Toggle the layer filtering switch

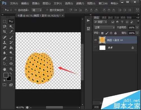(138, 22)
